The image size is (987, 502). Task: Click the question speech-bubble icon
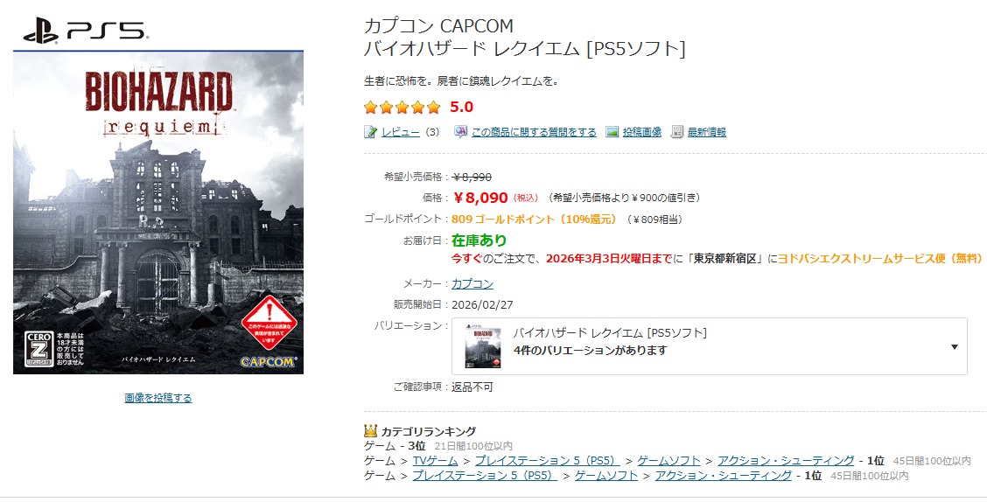click(x=461, y=132)
